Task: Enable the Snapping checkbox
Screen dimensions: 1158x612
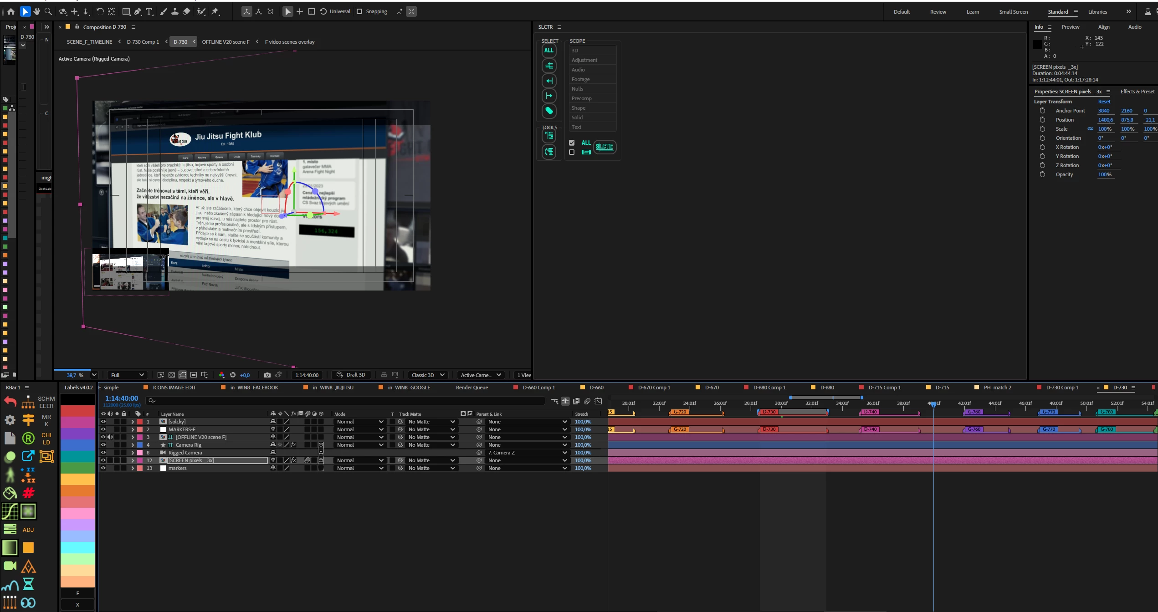Action: click(x=359, y=11)
